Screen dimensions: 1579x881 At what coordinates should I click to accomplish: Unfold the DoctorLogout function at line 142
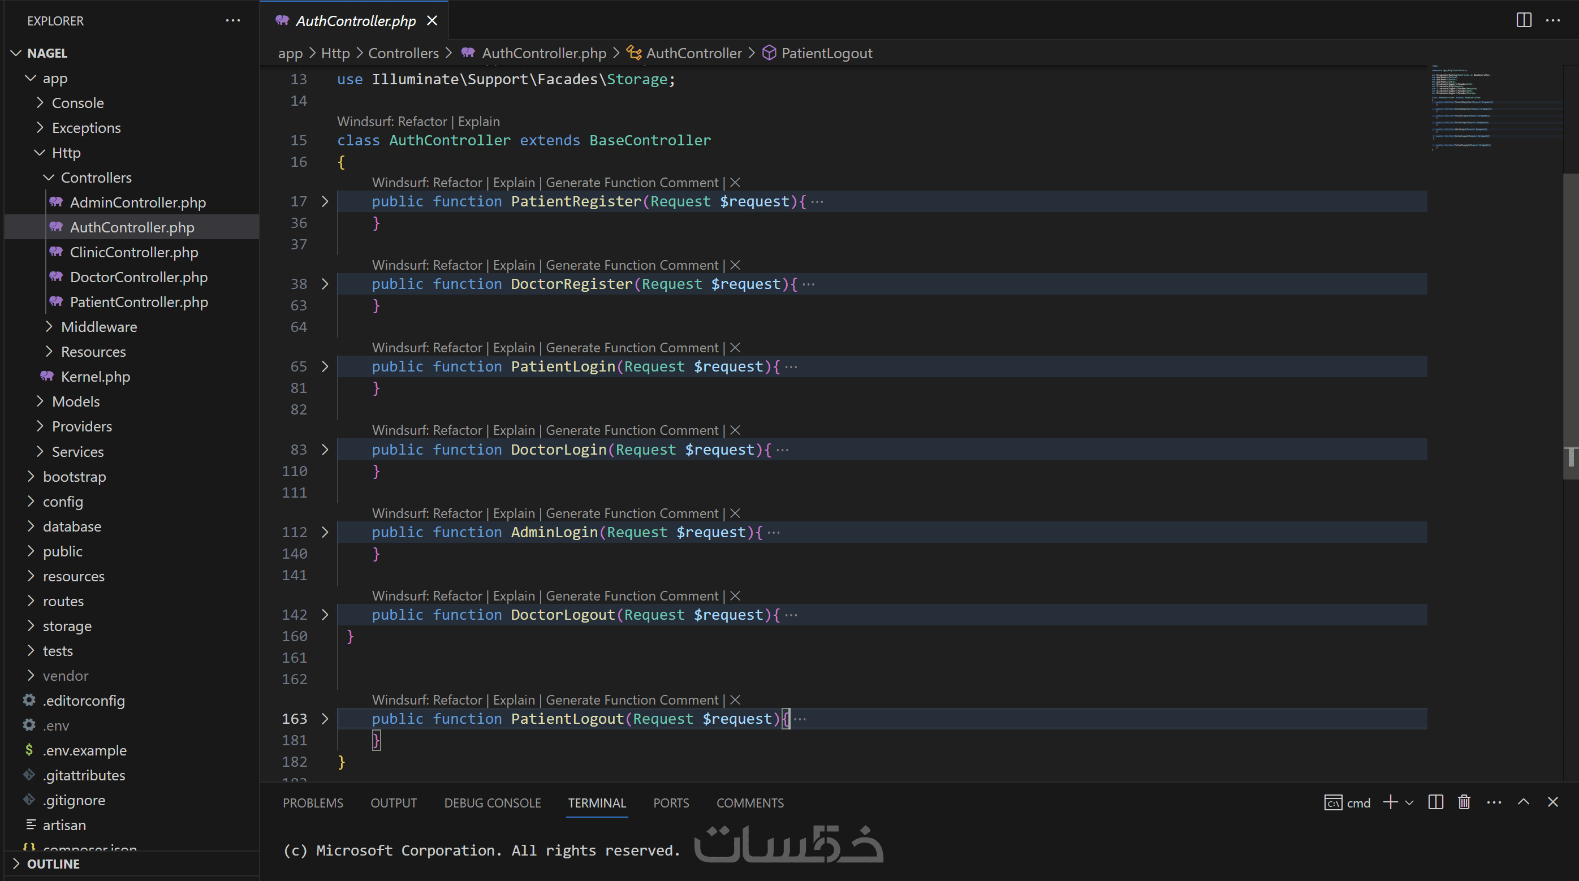tap(325, 614)
